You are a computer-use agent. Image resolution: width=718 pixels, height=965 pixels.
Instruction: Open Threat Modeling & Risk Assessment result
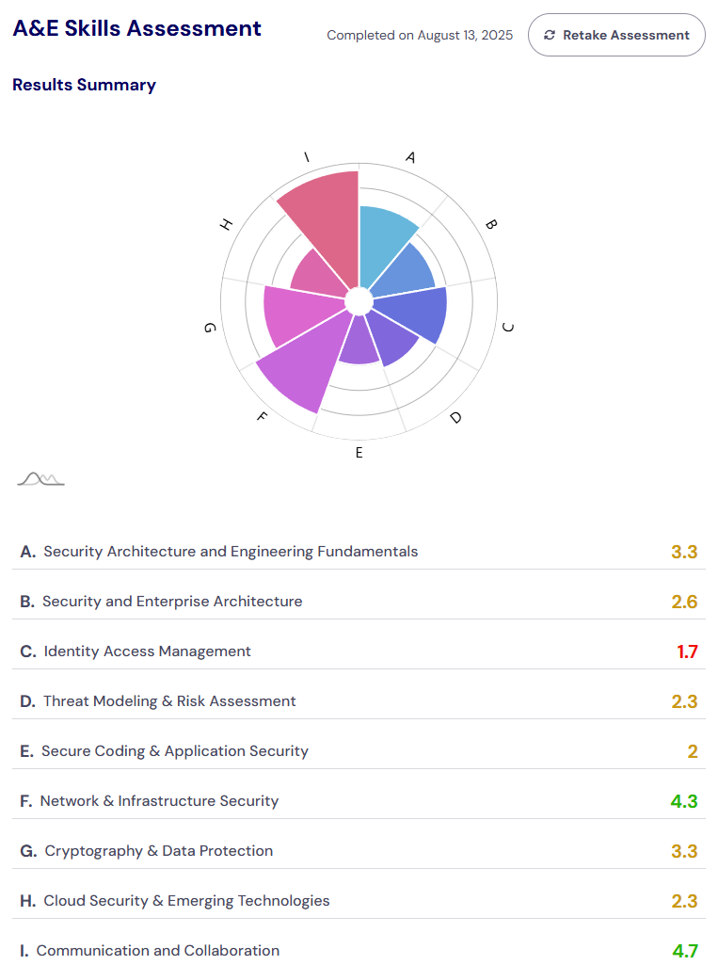coord(169,701)
